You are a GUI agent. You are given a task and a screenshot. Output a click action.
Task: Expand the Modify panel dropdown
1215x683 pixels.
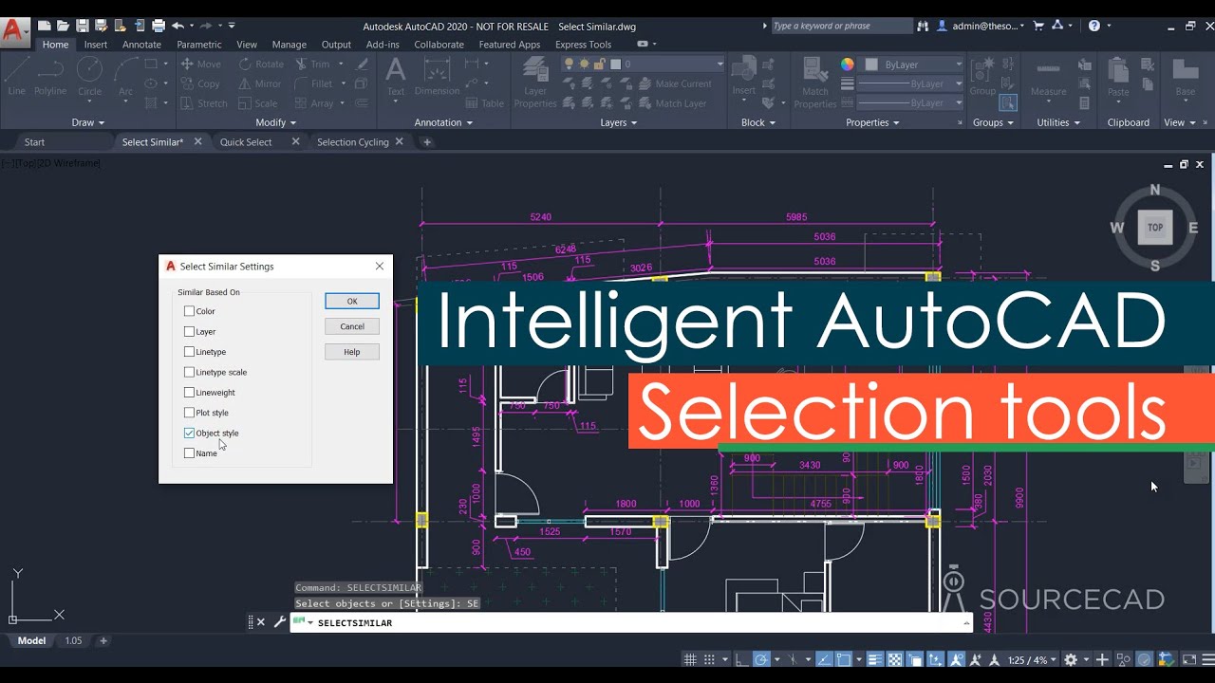click(x=276, y=122)
